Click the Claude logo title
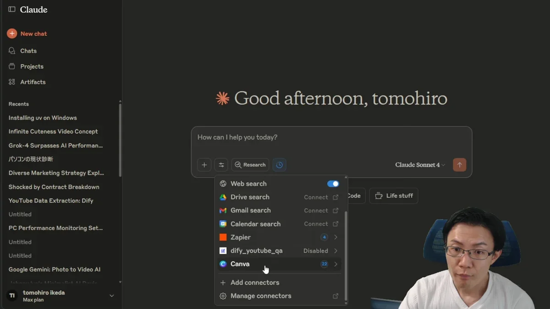550x309 pixels. (x=33, y=10)
